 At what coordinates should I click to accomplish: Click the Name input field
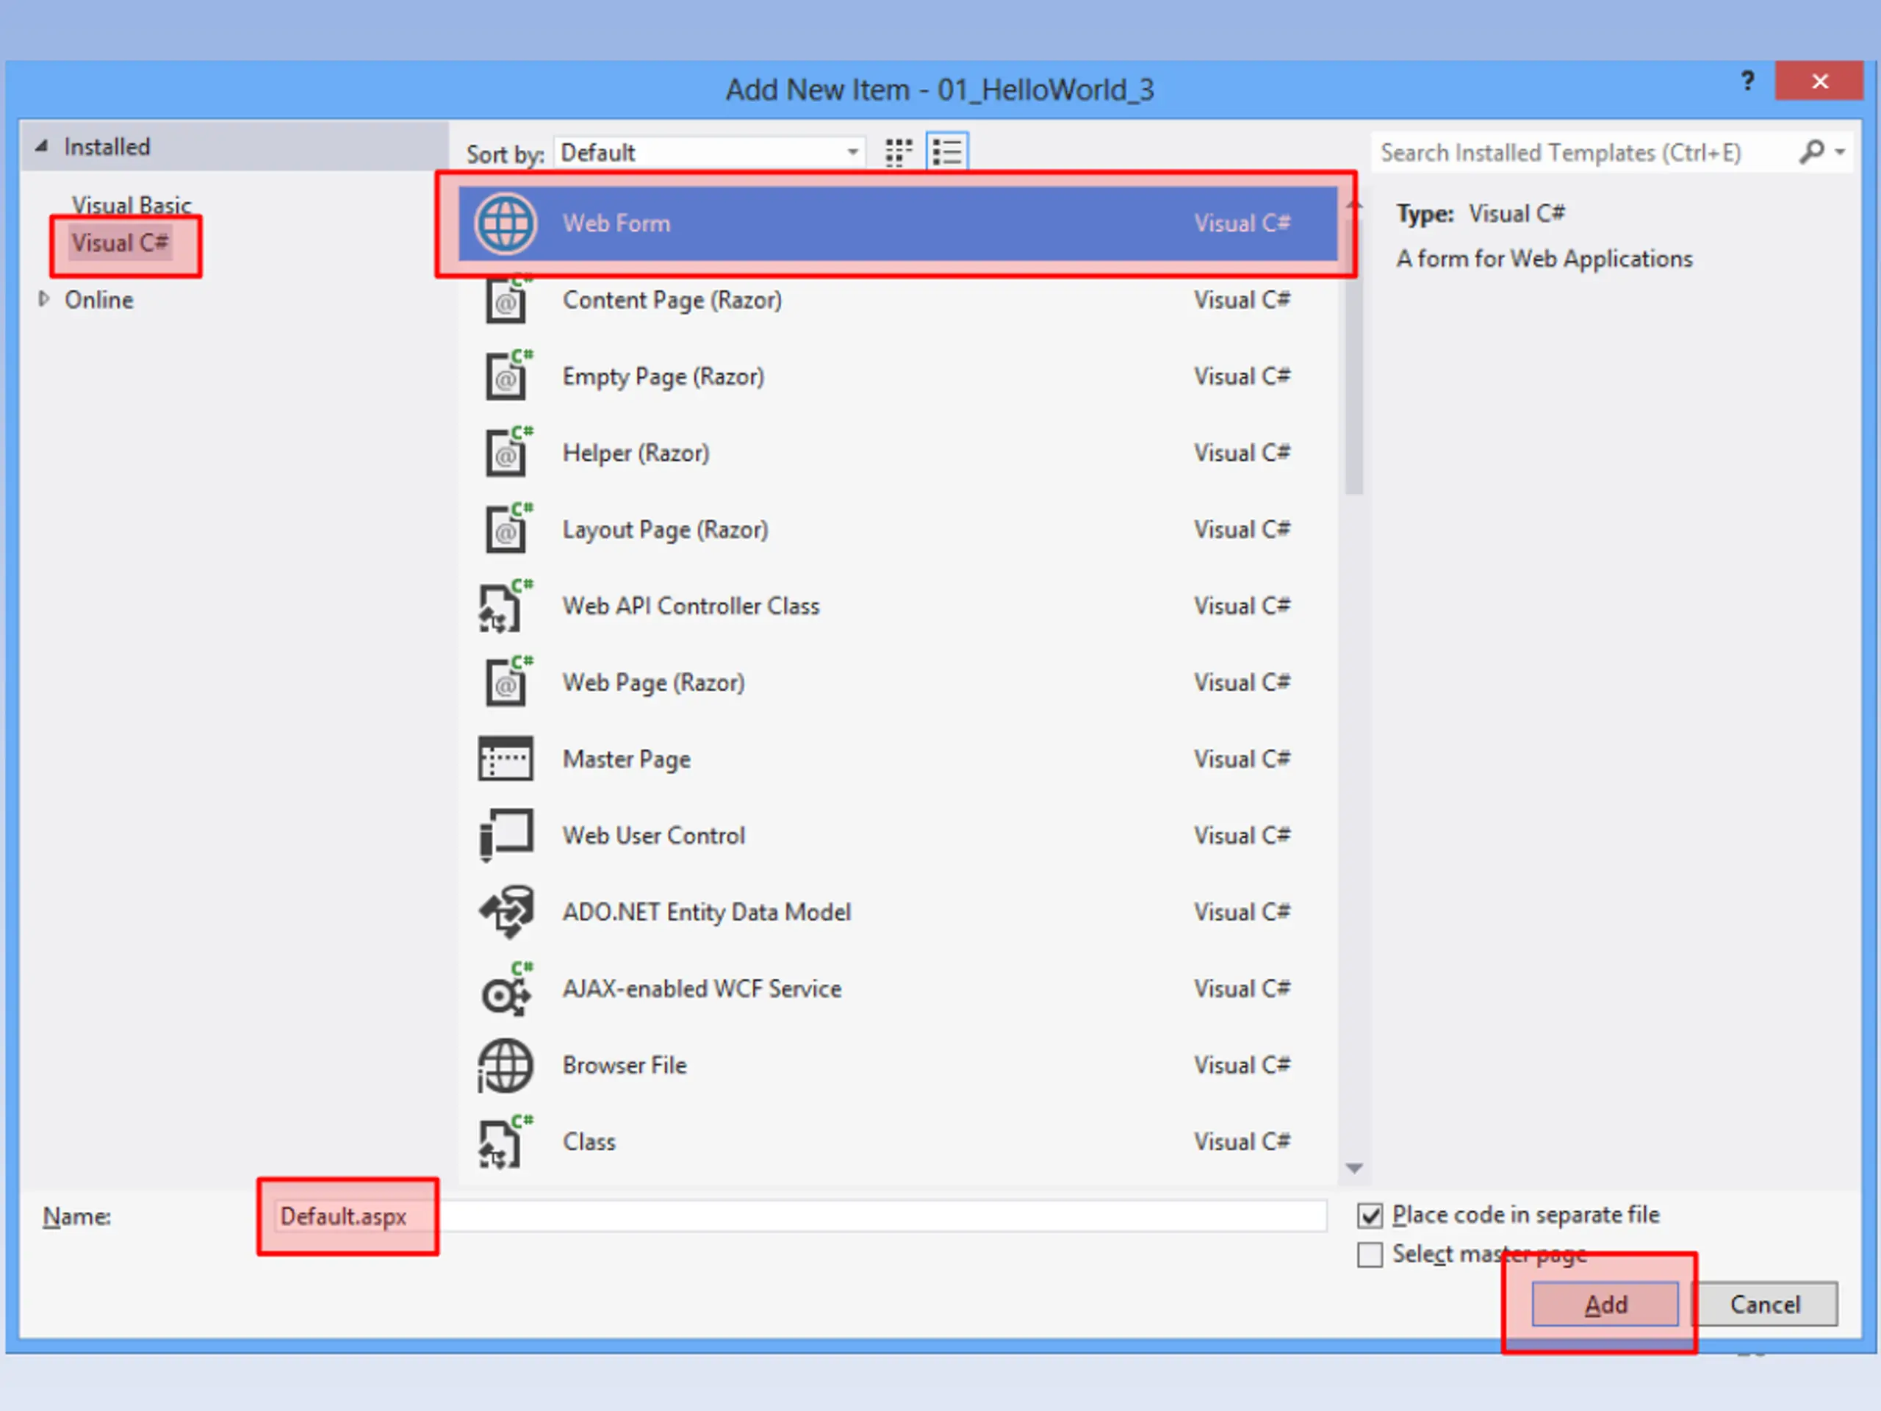(x=799, y=1216)
